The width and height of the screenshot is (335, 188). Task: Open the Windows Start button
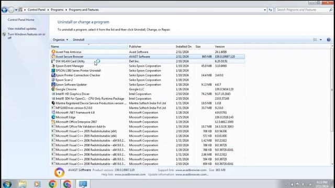7,184
